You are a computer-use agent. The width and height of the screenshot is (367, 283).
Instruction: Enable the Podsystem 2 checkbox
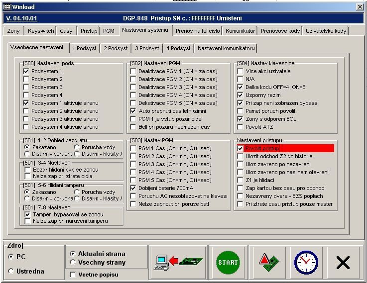(x=26, y=80)
